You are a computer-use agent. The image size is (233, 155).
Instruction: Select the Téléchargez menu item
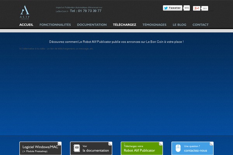point(125,25)
